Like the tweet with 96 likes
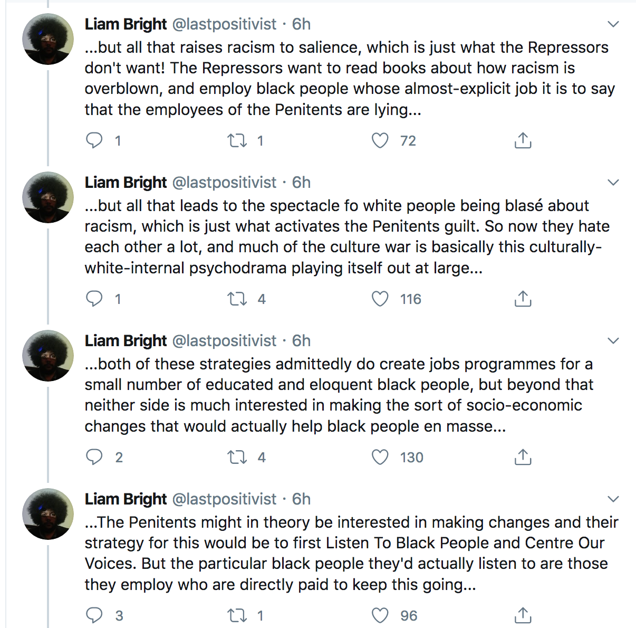The height and width of the screenshot is (628, 636). [380, 615]
